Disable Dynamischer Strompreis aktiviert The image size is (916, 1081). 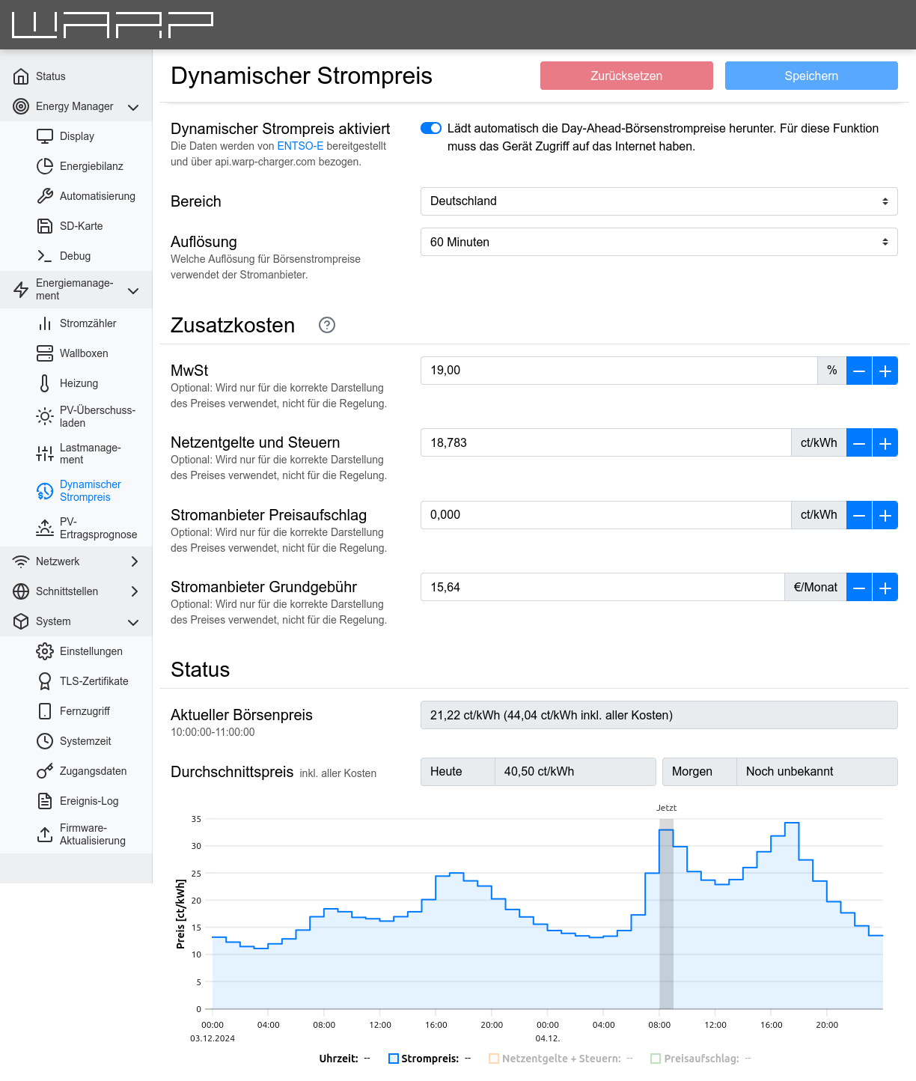(431, 128)
